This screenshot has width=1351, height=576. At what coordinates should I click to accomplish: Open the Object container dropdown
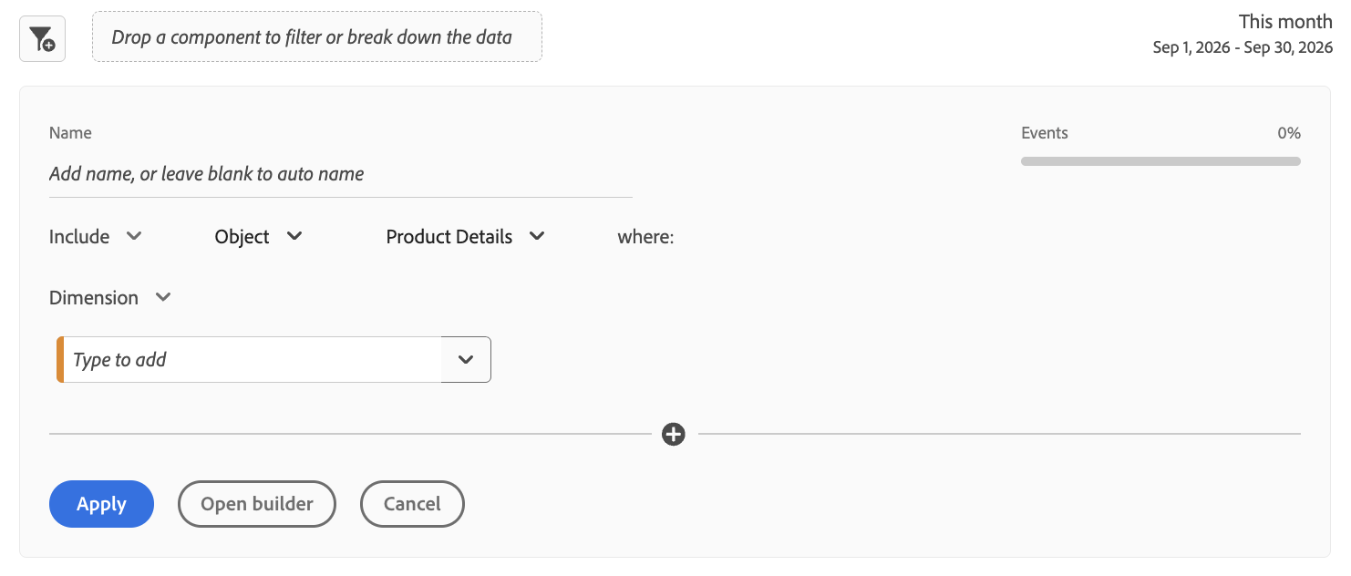258,237
